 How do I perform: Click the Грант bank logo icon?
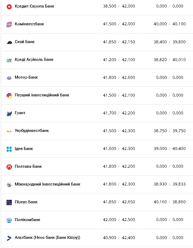pos(9,113)
